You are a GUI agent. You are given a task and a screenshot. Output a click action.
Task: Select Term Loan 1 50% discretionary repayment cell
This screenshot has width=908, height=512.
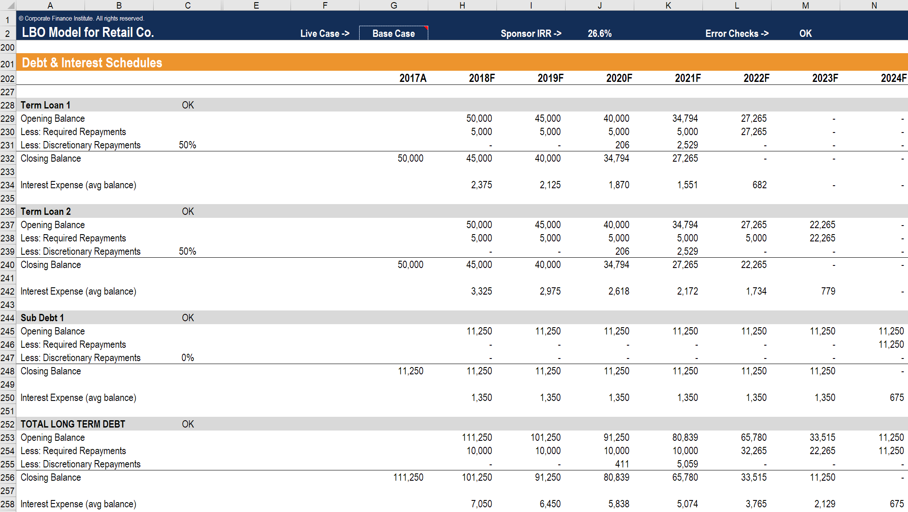pyautogui.click(x=188, y=145)
